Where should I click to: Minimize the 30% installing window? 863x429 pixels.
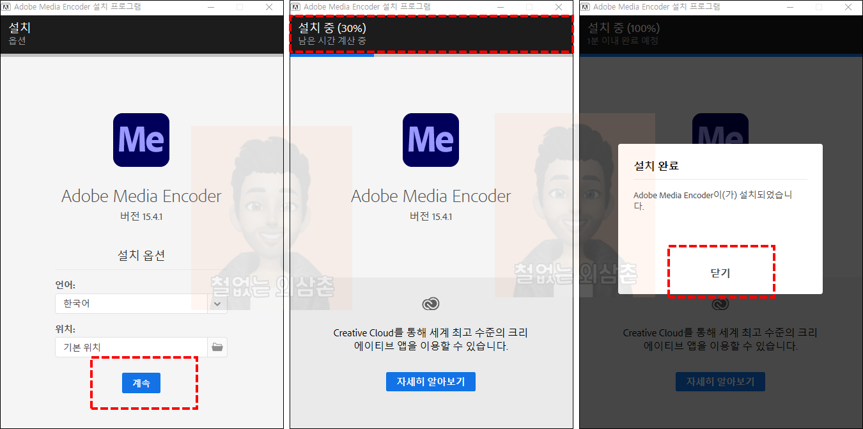click(501, 7)
